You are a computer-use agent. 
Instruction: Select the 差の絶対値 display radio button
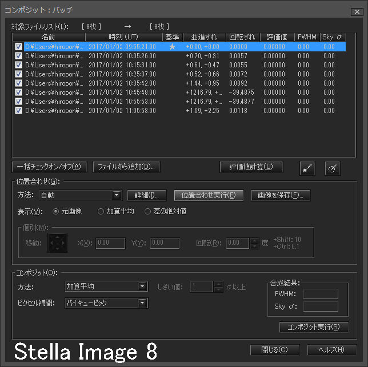(x=147, y=211)
